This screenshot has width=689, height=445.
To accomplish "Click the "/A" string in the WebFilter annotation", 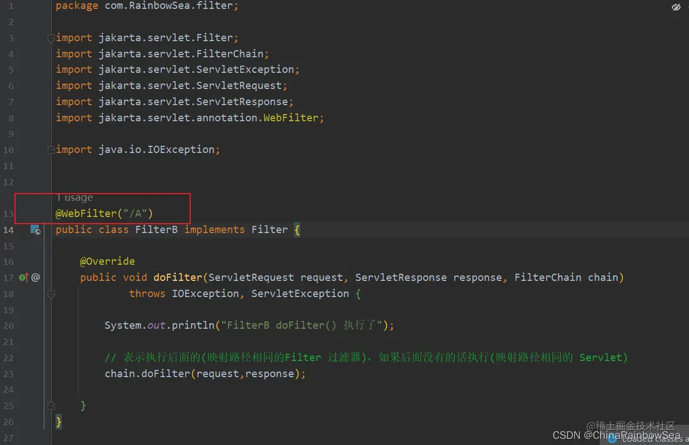I will (x=135, y=213).
